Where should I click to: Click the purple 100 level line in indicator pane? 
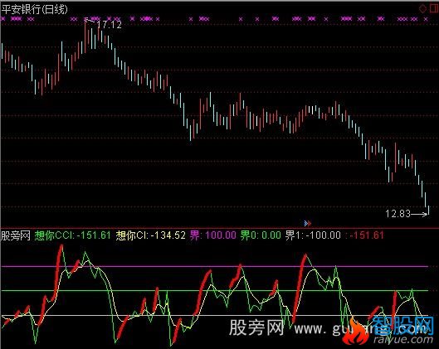[214, 266]
